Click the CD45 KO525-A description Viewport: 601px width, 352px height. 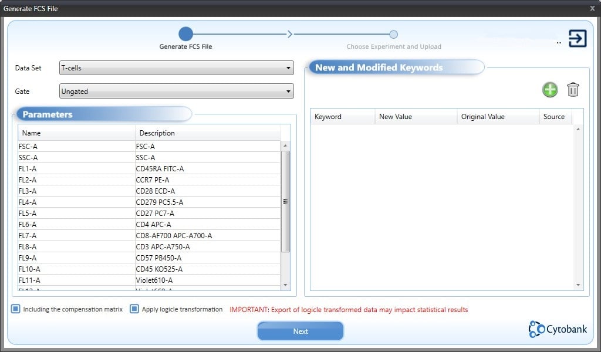tap(159, 269)
